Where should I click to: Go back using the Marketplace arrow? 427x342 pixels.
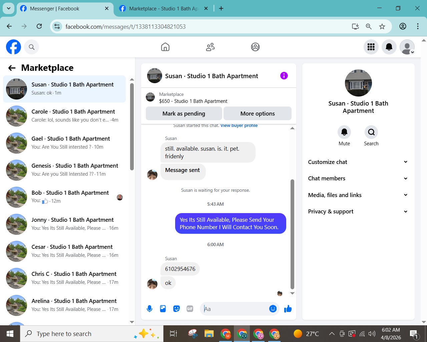click(12, 68)
